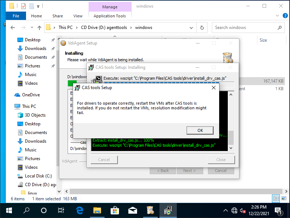Sort files by the Size column

(263, 40)
